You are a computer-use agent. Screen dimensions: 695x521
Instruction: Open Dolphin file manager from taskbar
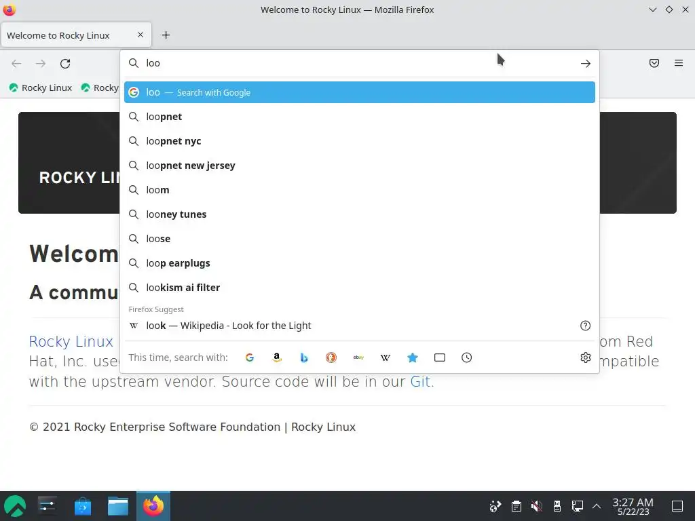[x=118, y=506]
